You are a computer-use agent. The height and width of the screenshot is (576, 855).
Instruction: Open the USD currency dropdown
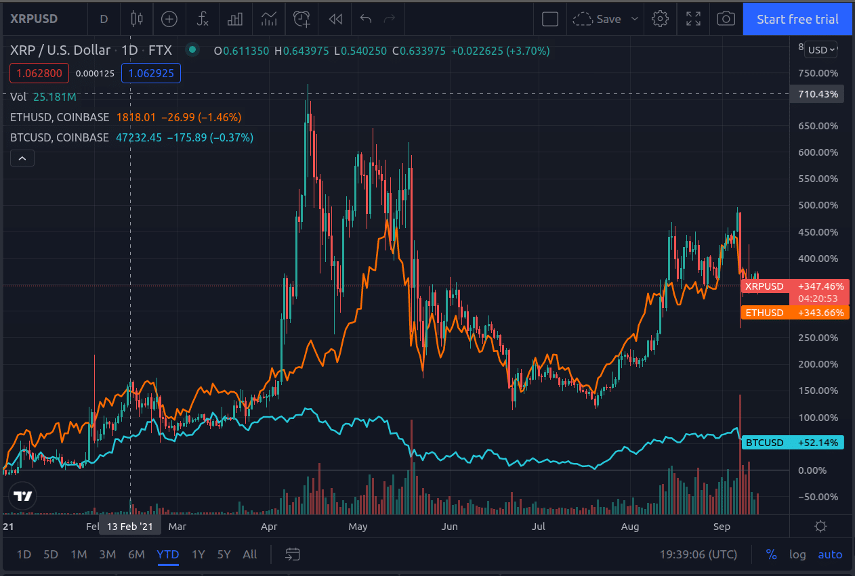click(820, 49)
